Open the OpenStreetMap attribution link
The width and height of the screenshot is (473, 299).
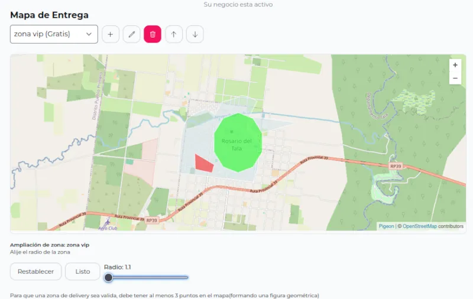420,226
